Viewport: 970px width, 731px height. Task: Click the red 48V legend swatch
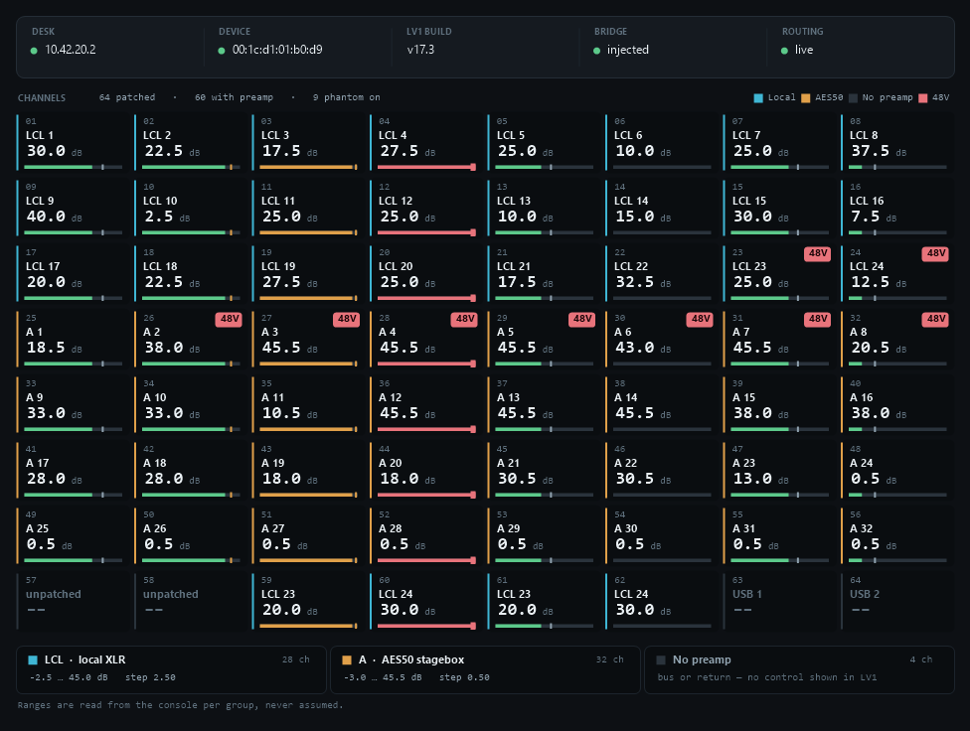[x=923, y=97]
